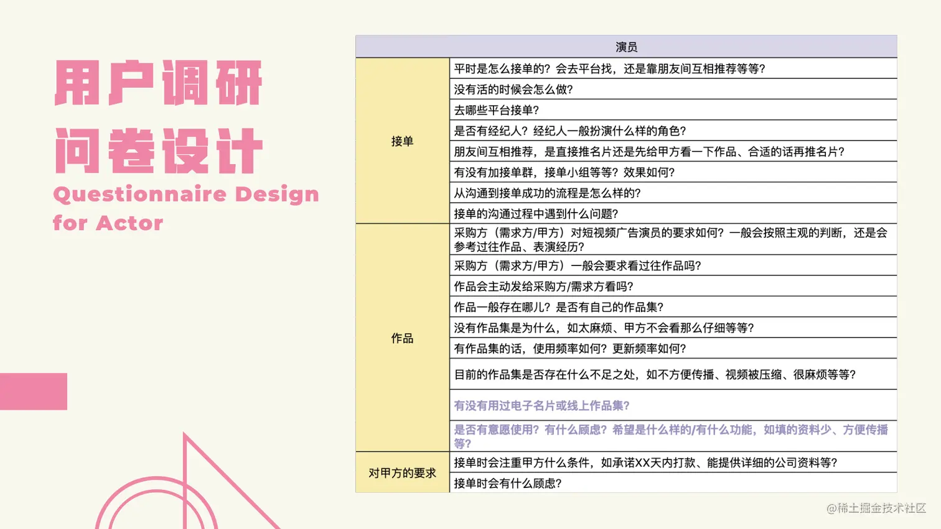This screenshot has height=529, width=941.
Task: Click the purple row starting '是否有意愿使用？有什么顾虑？'
Action: [x=673, y=436]
